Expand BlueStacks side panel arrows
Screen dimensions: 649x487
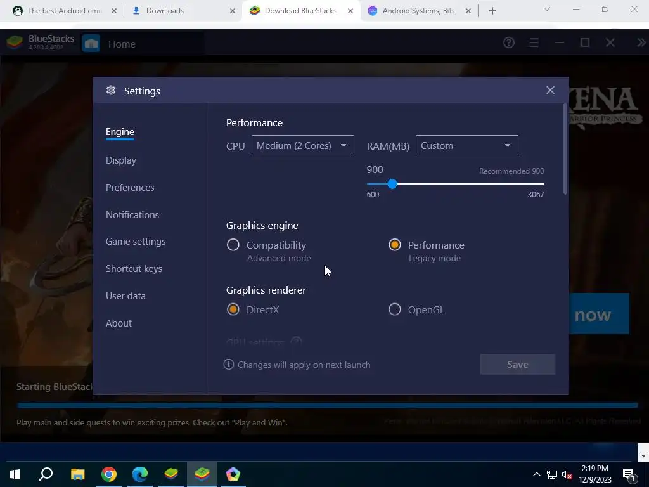[x=641, y=42]
